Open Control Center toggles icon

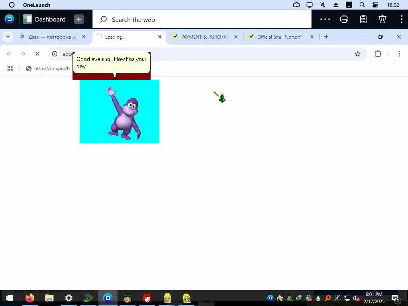[375, 5]
